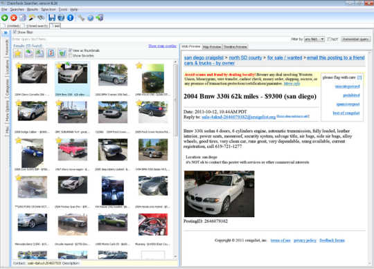Click the export spreadsheet icon above results

click(x=39, y=53)
